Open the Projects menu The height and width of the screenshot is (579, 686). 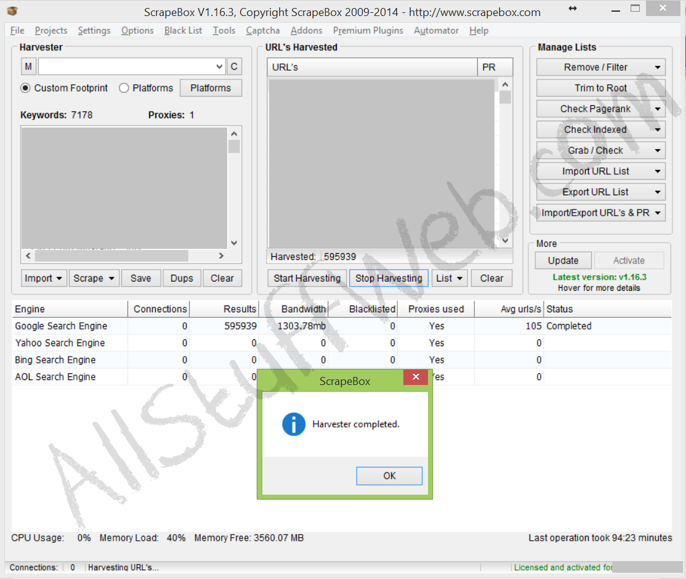coord(51,31)
